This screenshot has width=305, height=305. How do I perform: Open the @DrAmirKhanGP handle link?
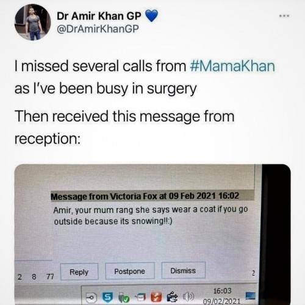pyautogui.click(x=98, y=29)
